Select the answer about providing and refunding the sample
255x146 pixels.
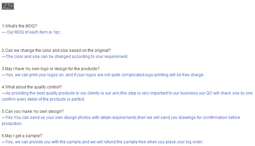[x=102, y=142]
